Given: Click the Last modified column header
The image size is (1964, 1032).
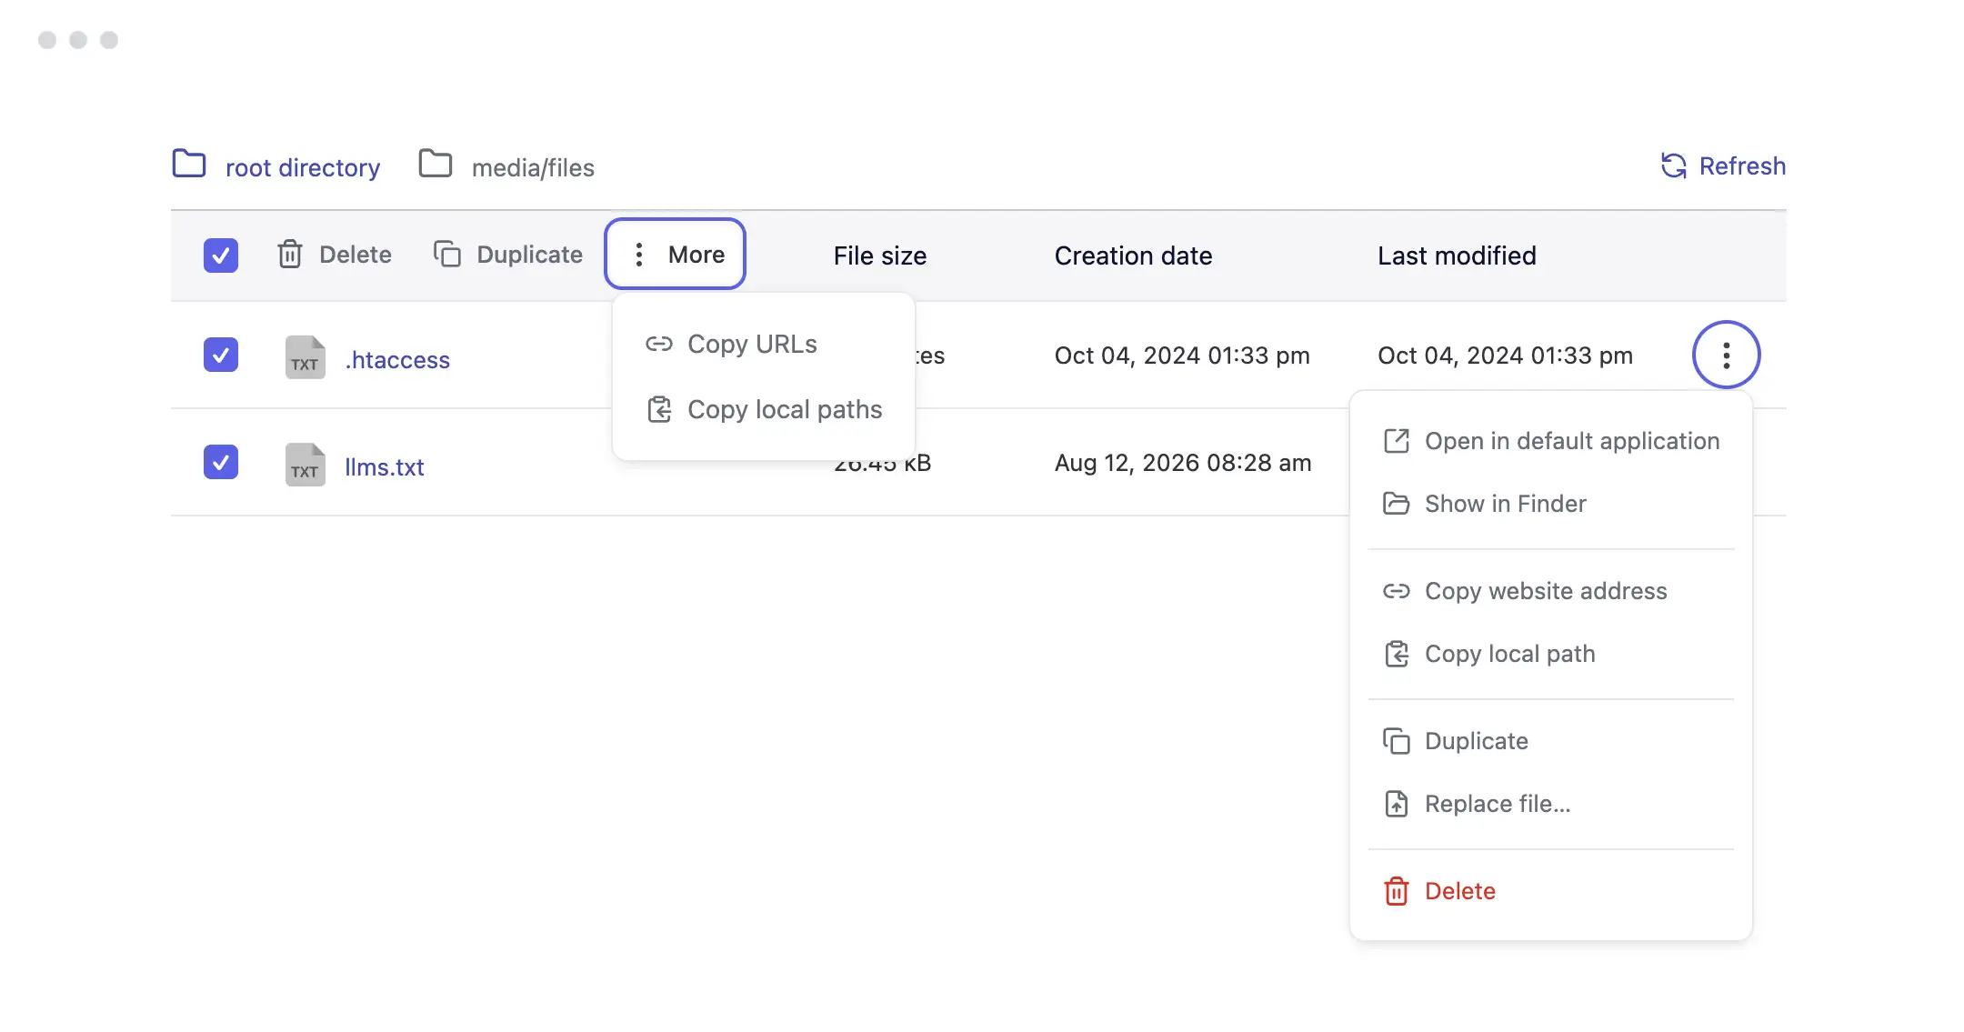Looking at the screenshot, I should point(1457,255).
